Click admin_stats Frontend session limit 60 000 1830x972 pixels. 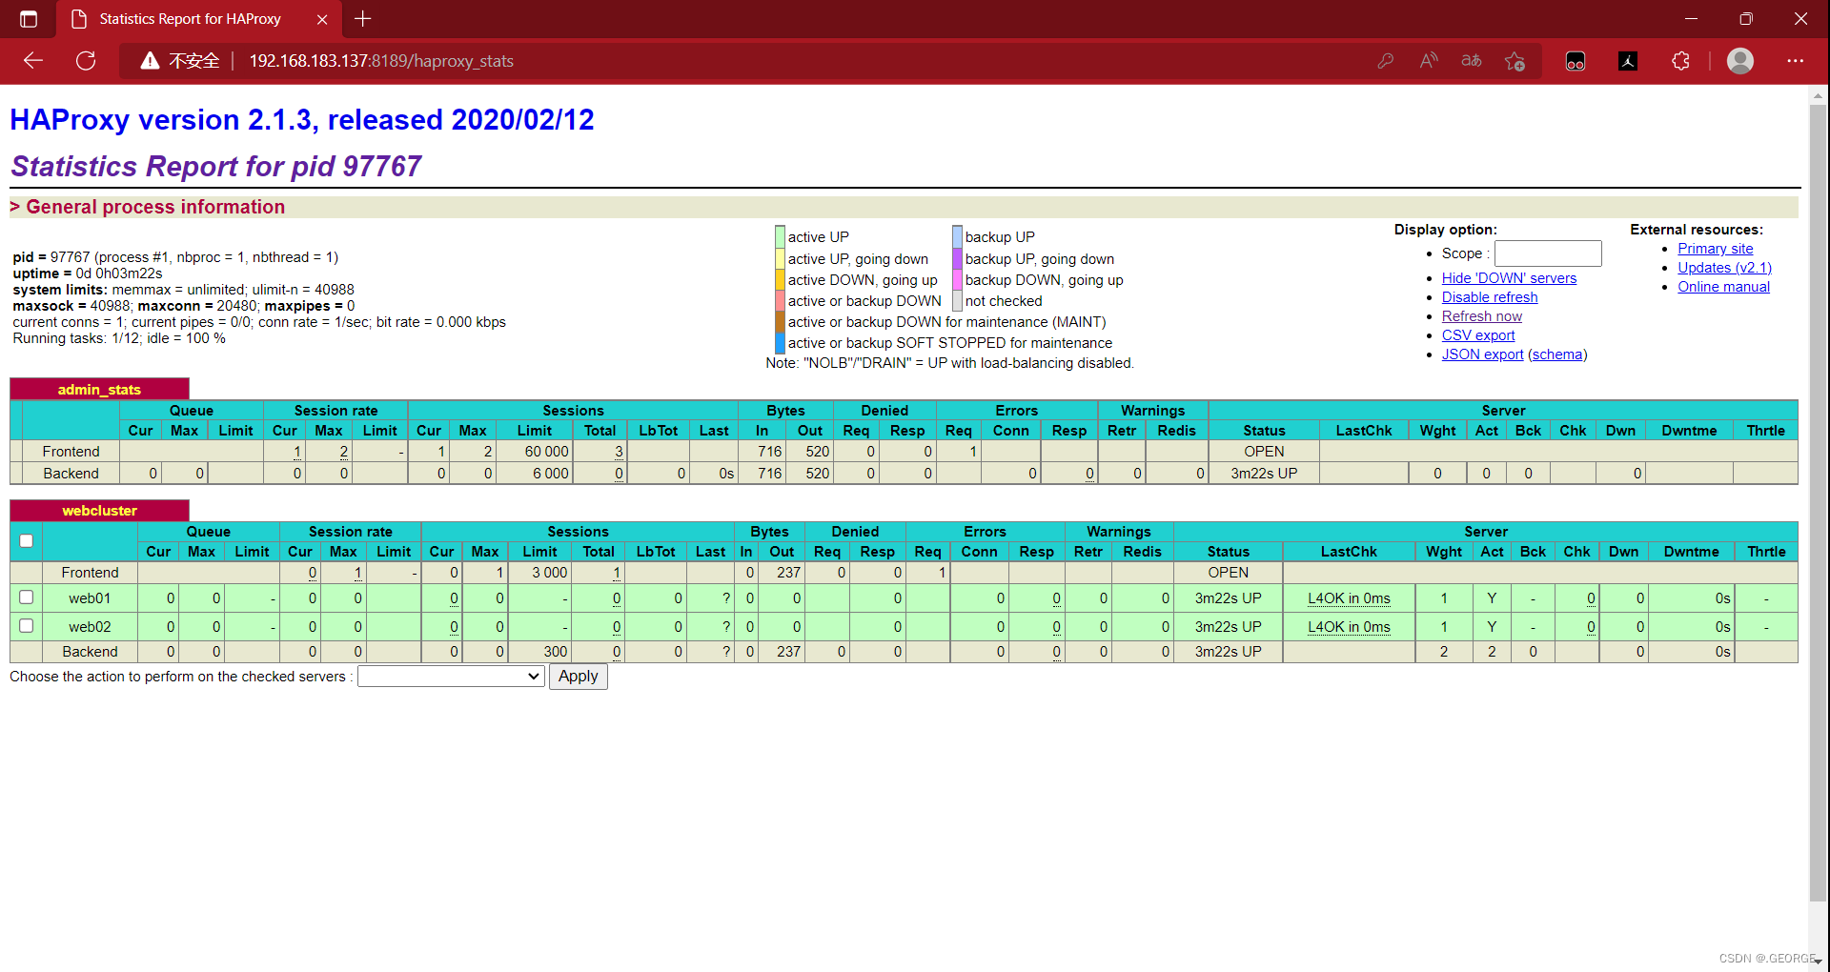546,452
